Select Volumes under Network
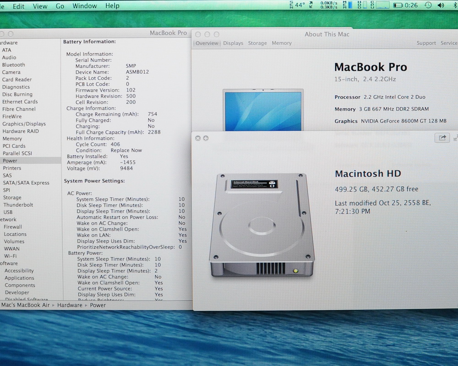The image size is (458, 366). coord(14,242)
